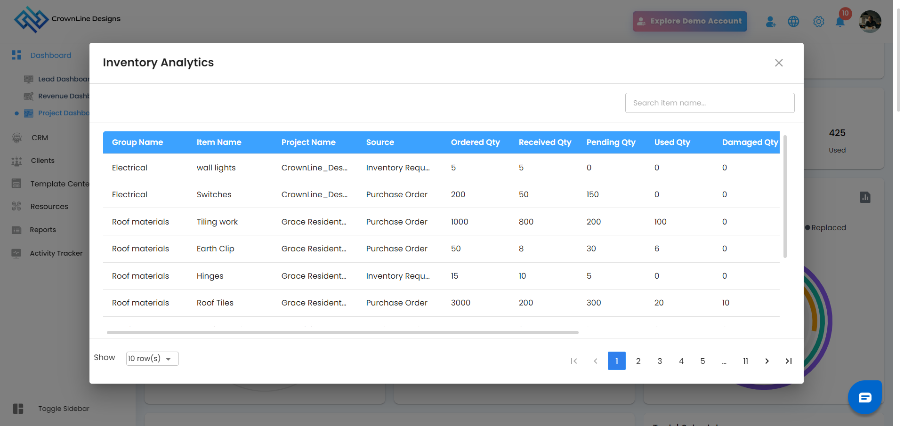The image size is (904, 426).
Task: Open CRM in the sidebar
Action: (x=40, y=138)
